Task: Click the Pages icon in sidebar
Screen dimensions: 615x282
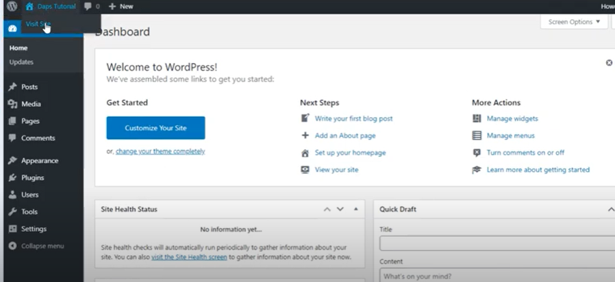Action: pos(12,120)
